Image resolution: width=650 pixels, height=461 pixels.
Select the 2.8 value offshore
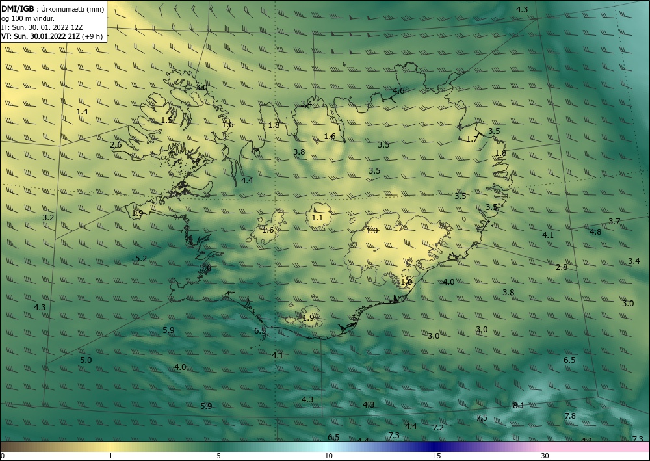coord(562,267)
